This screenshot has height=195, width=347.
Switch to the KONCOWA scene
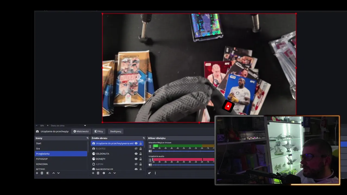point(61,164)
